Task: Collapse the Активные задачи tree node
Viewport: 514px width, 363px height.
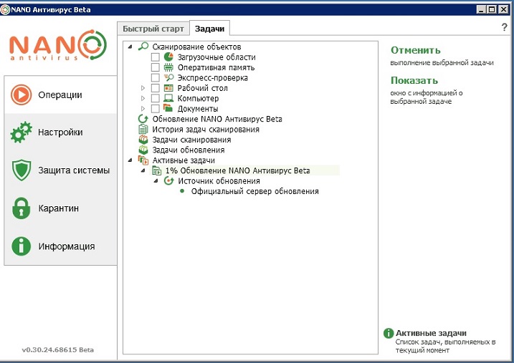Action: 130,160
